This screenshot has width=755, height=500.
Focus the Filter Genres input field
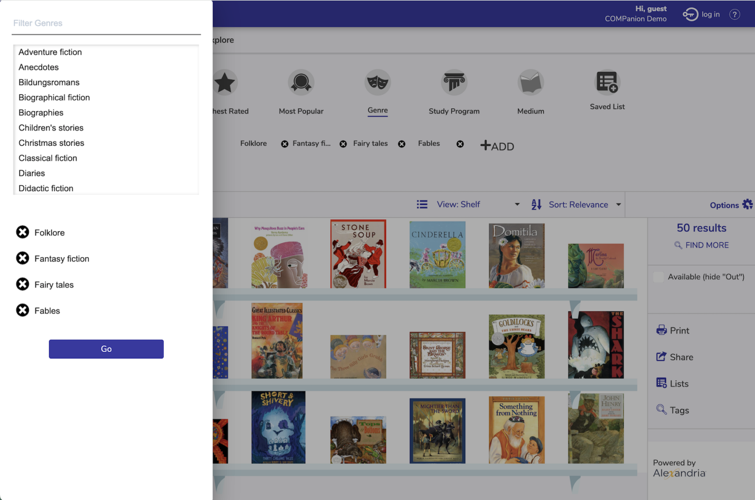click(106, 24)
